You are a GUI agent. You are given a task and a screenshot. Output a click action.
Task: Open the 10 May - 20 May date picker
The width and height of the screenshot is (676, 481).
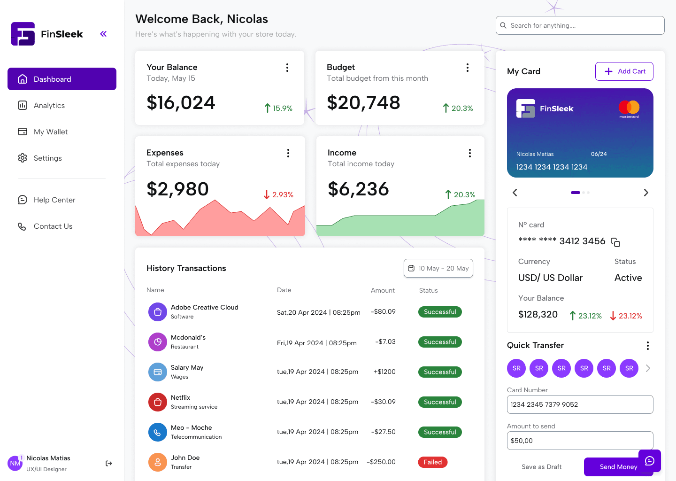tap(438, 268)
